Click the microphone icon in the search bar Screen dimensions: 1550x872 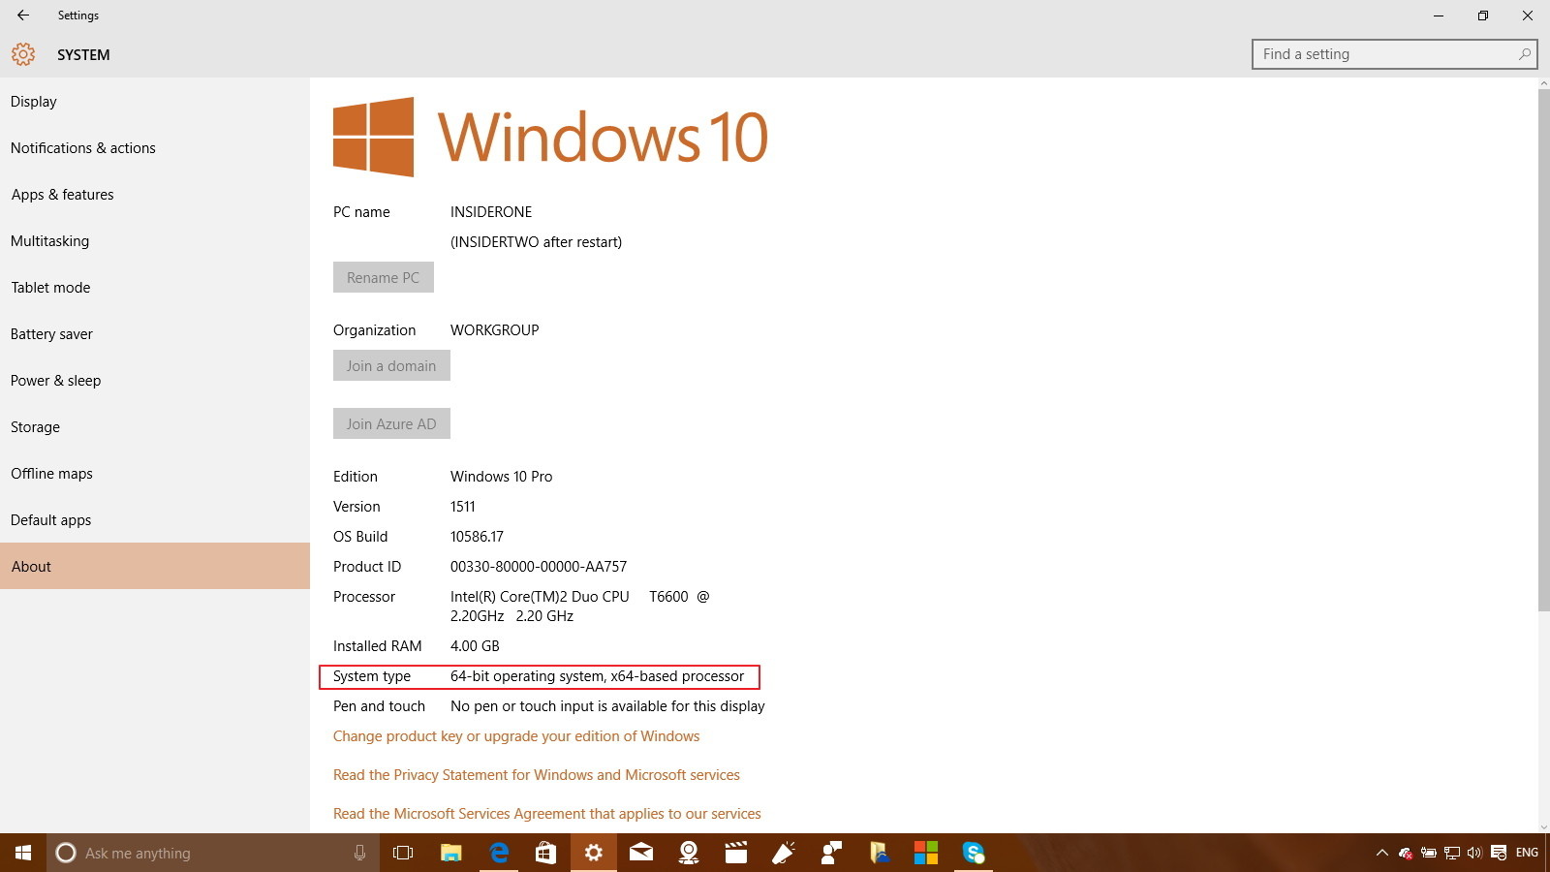coord(359,853)
